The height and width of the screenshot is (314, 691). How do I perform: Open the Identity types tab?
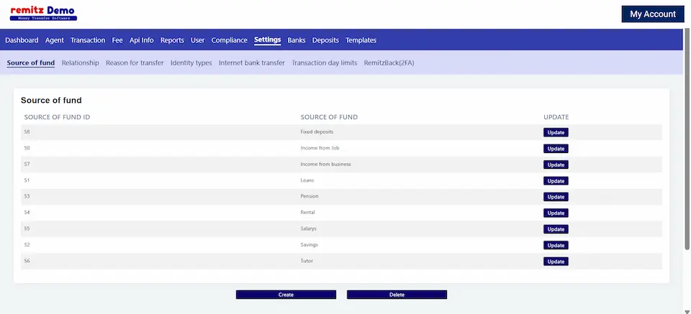191,63
